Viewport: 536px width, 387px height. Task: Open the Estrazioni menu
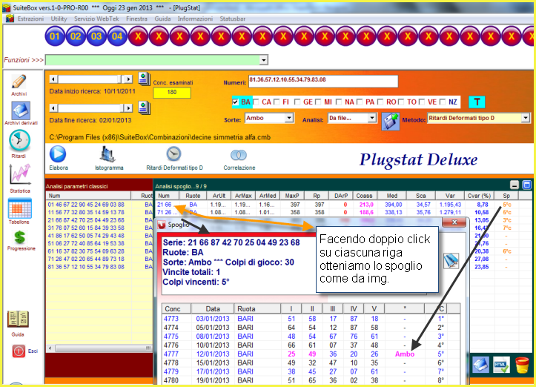point(30,19)
